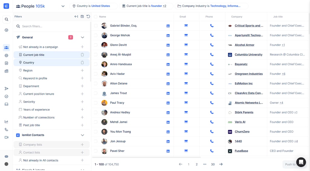Open the Country is United States chip
The image size is (310, 171).
[93, 6]
